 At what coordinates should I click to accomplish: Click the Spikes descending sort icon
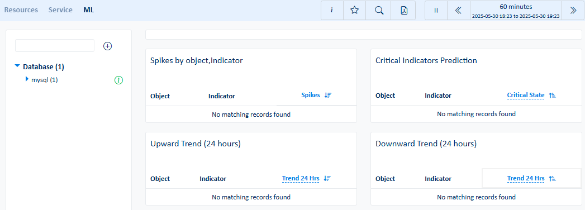click(328, 95)
